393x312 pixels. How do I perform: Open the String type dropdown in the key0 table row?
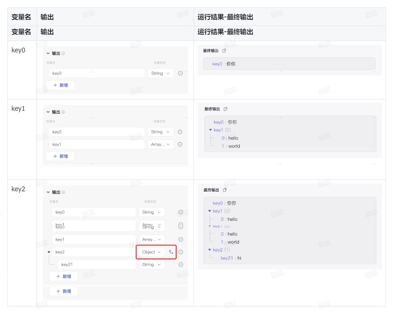click(161, 73)
